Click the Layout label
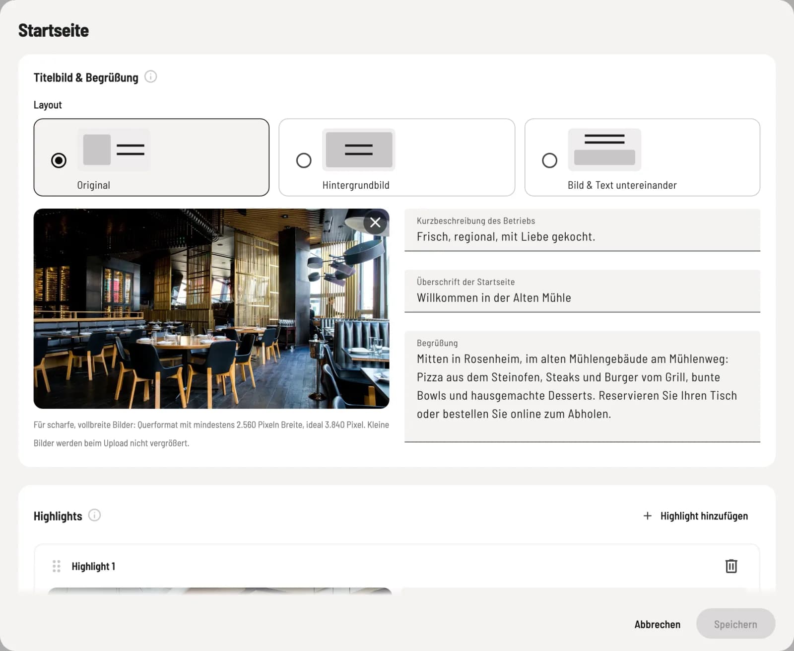 coord(48,105)
